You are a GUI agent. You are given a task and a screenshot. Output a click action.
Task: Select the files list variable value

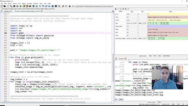[x=168, y=20]
